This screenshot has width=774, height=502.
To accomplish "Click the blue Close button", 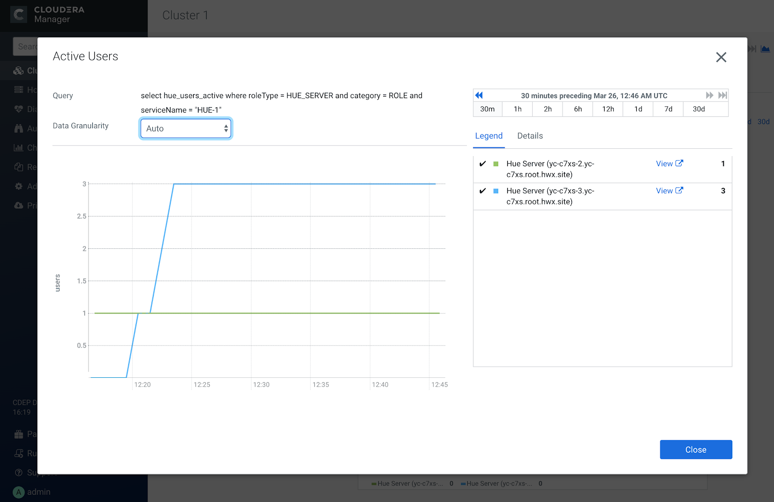I will [x=696, y=449].
